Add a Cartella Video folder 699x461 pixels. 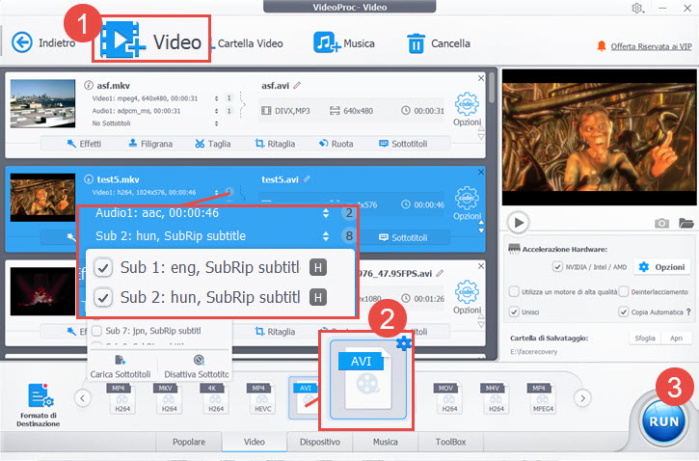coord(250,43)
